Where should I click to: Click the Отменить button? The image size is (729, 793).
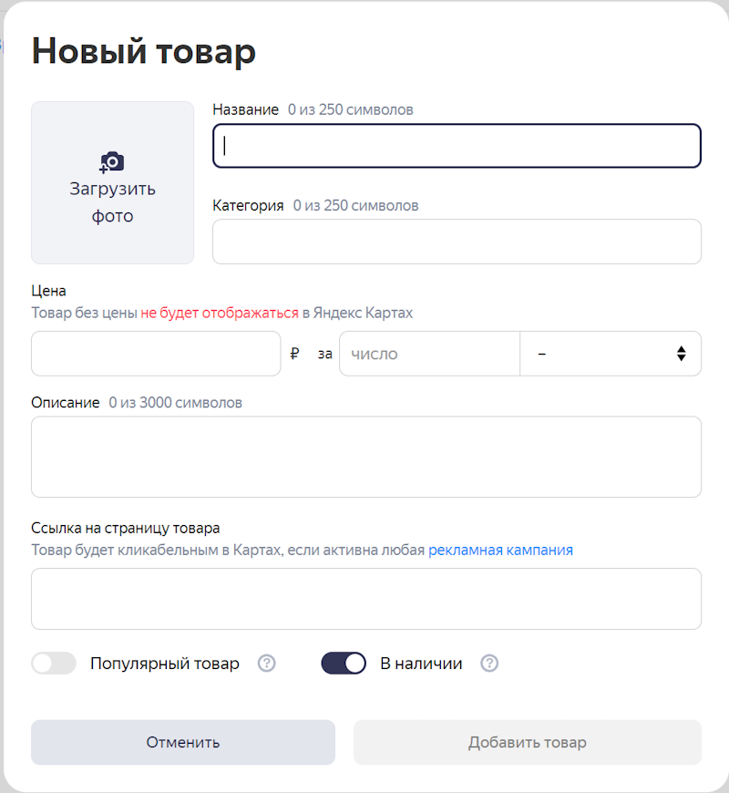(x=182, y=742)
